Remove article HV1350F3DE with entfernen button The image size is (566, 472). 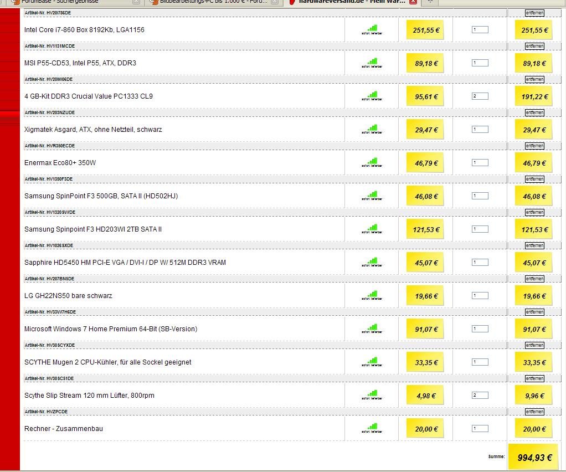[x=534, y=179]
